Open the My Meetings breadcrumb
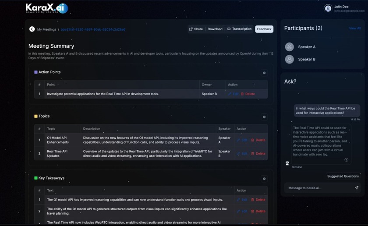This screenshot has width=368, height=226. coord(46,29)
